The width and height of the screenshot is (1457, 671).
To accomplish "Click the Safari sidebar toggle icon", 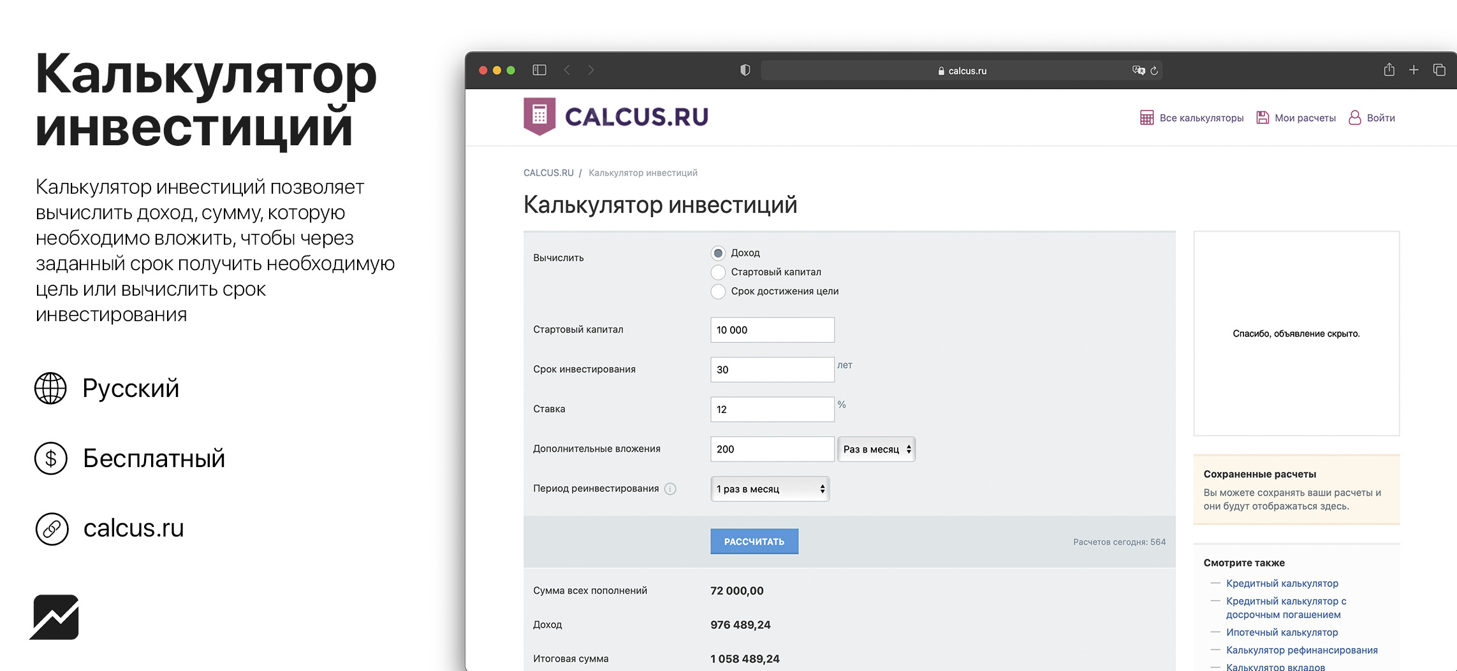I will (x=539, y=70).
